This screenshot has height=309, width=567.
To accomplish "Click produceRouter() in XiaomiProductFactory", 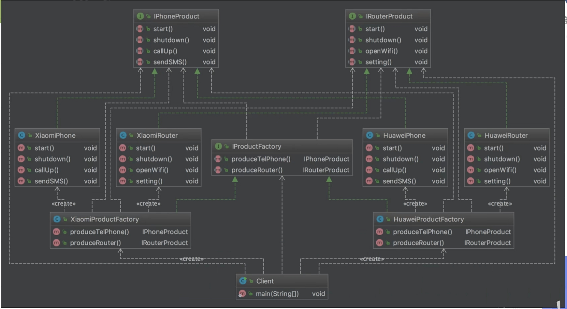I will [x=95, y=243].
